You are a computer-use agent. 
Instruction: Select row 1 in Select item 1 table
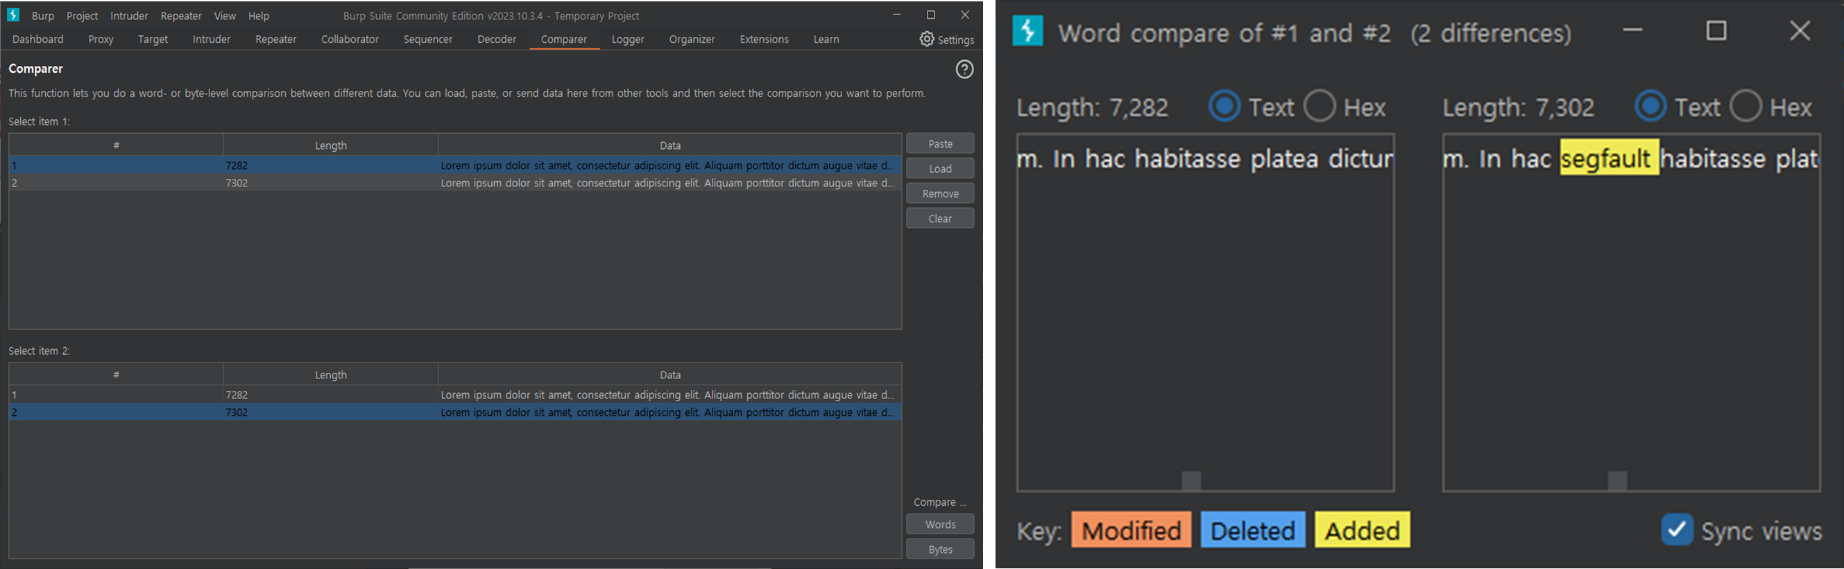(x=455, y=165)
